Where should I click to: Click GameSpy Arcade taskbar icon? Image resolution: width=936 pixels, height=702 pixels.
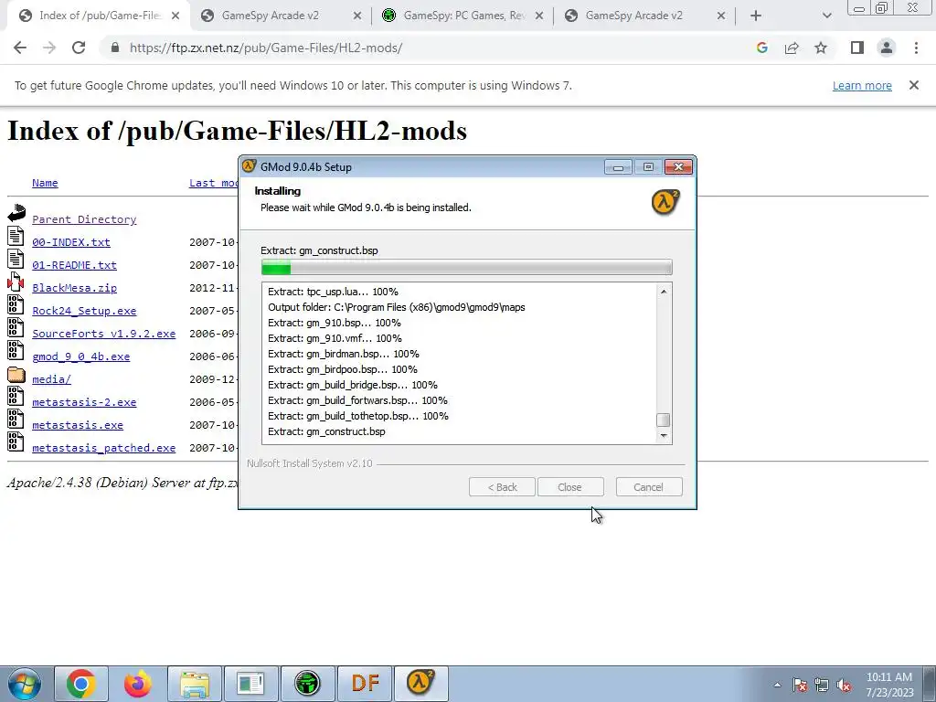pyautogui.click(x=307, y=684)
